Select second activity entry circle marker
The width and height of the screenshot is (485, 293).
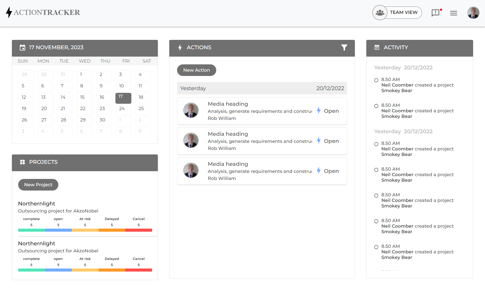pyautogui.click(x=376, y=106)
